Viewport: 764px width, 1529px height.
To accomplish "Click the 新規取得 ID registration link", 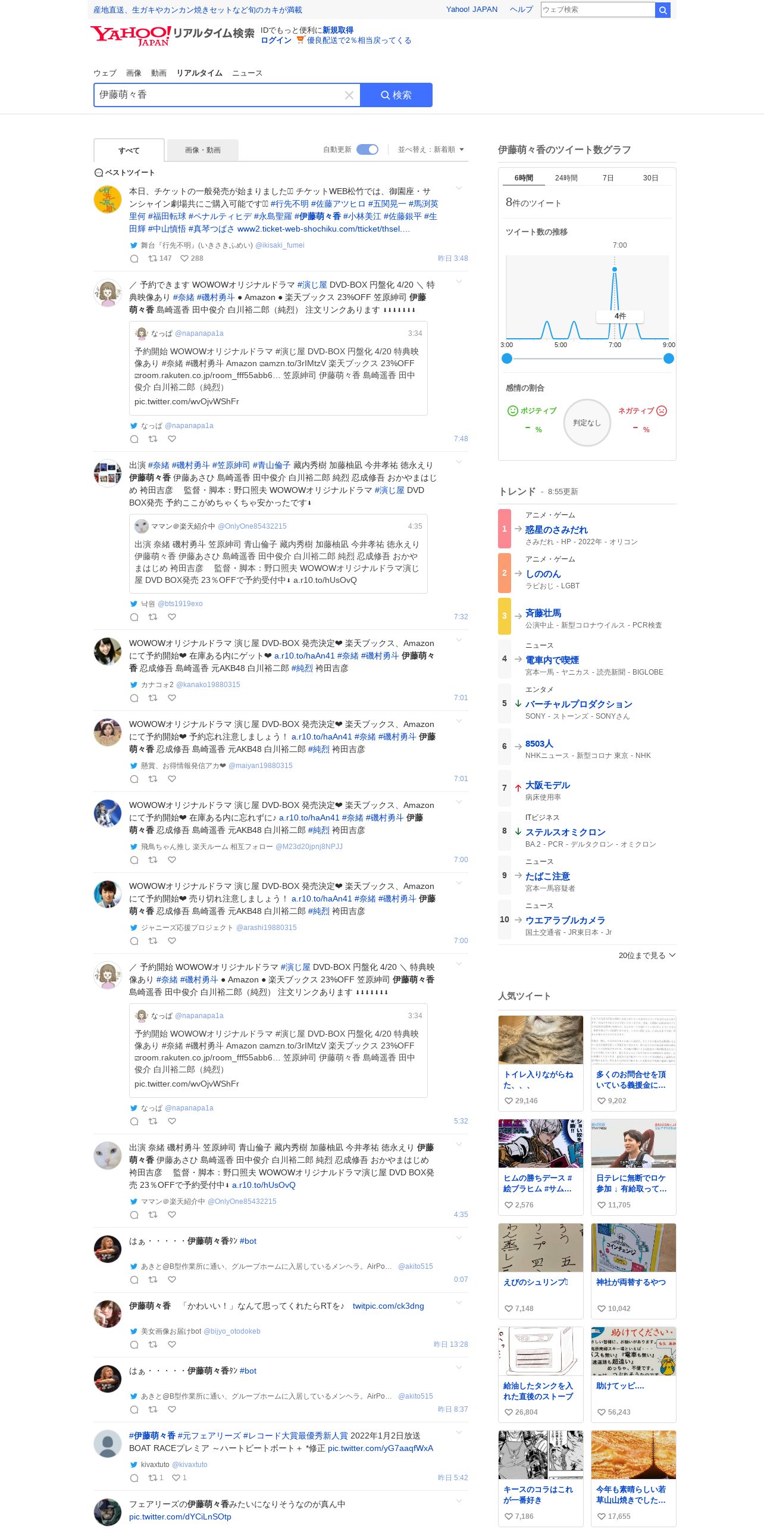I will pyautogui.click(x=338, y=30).
